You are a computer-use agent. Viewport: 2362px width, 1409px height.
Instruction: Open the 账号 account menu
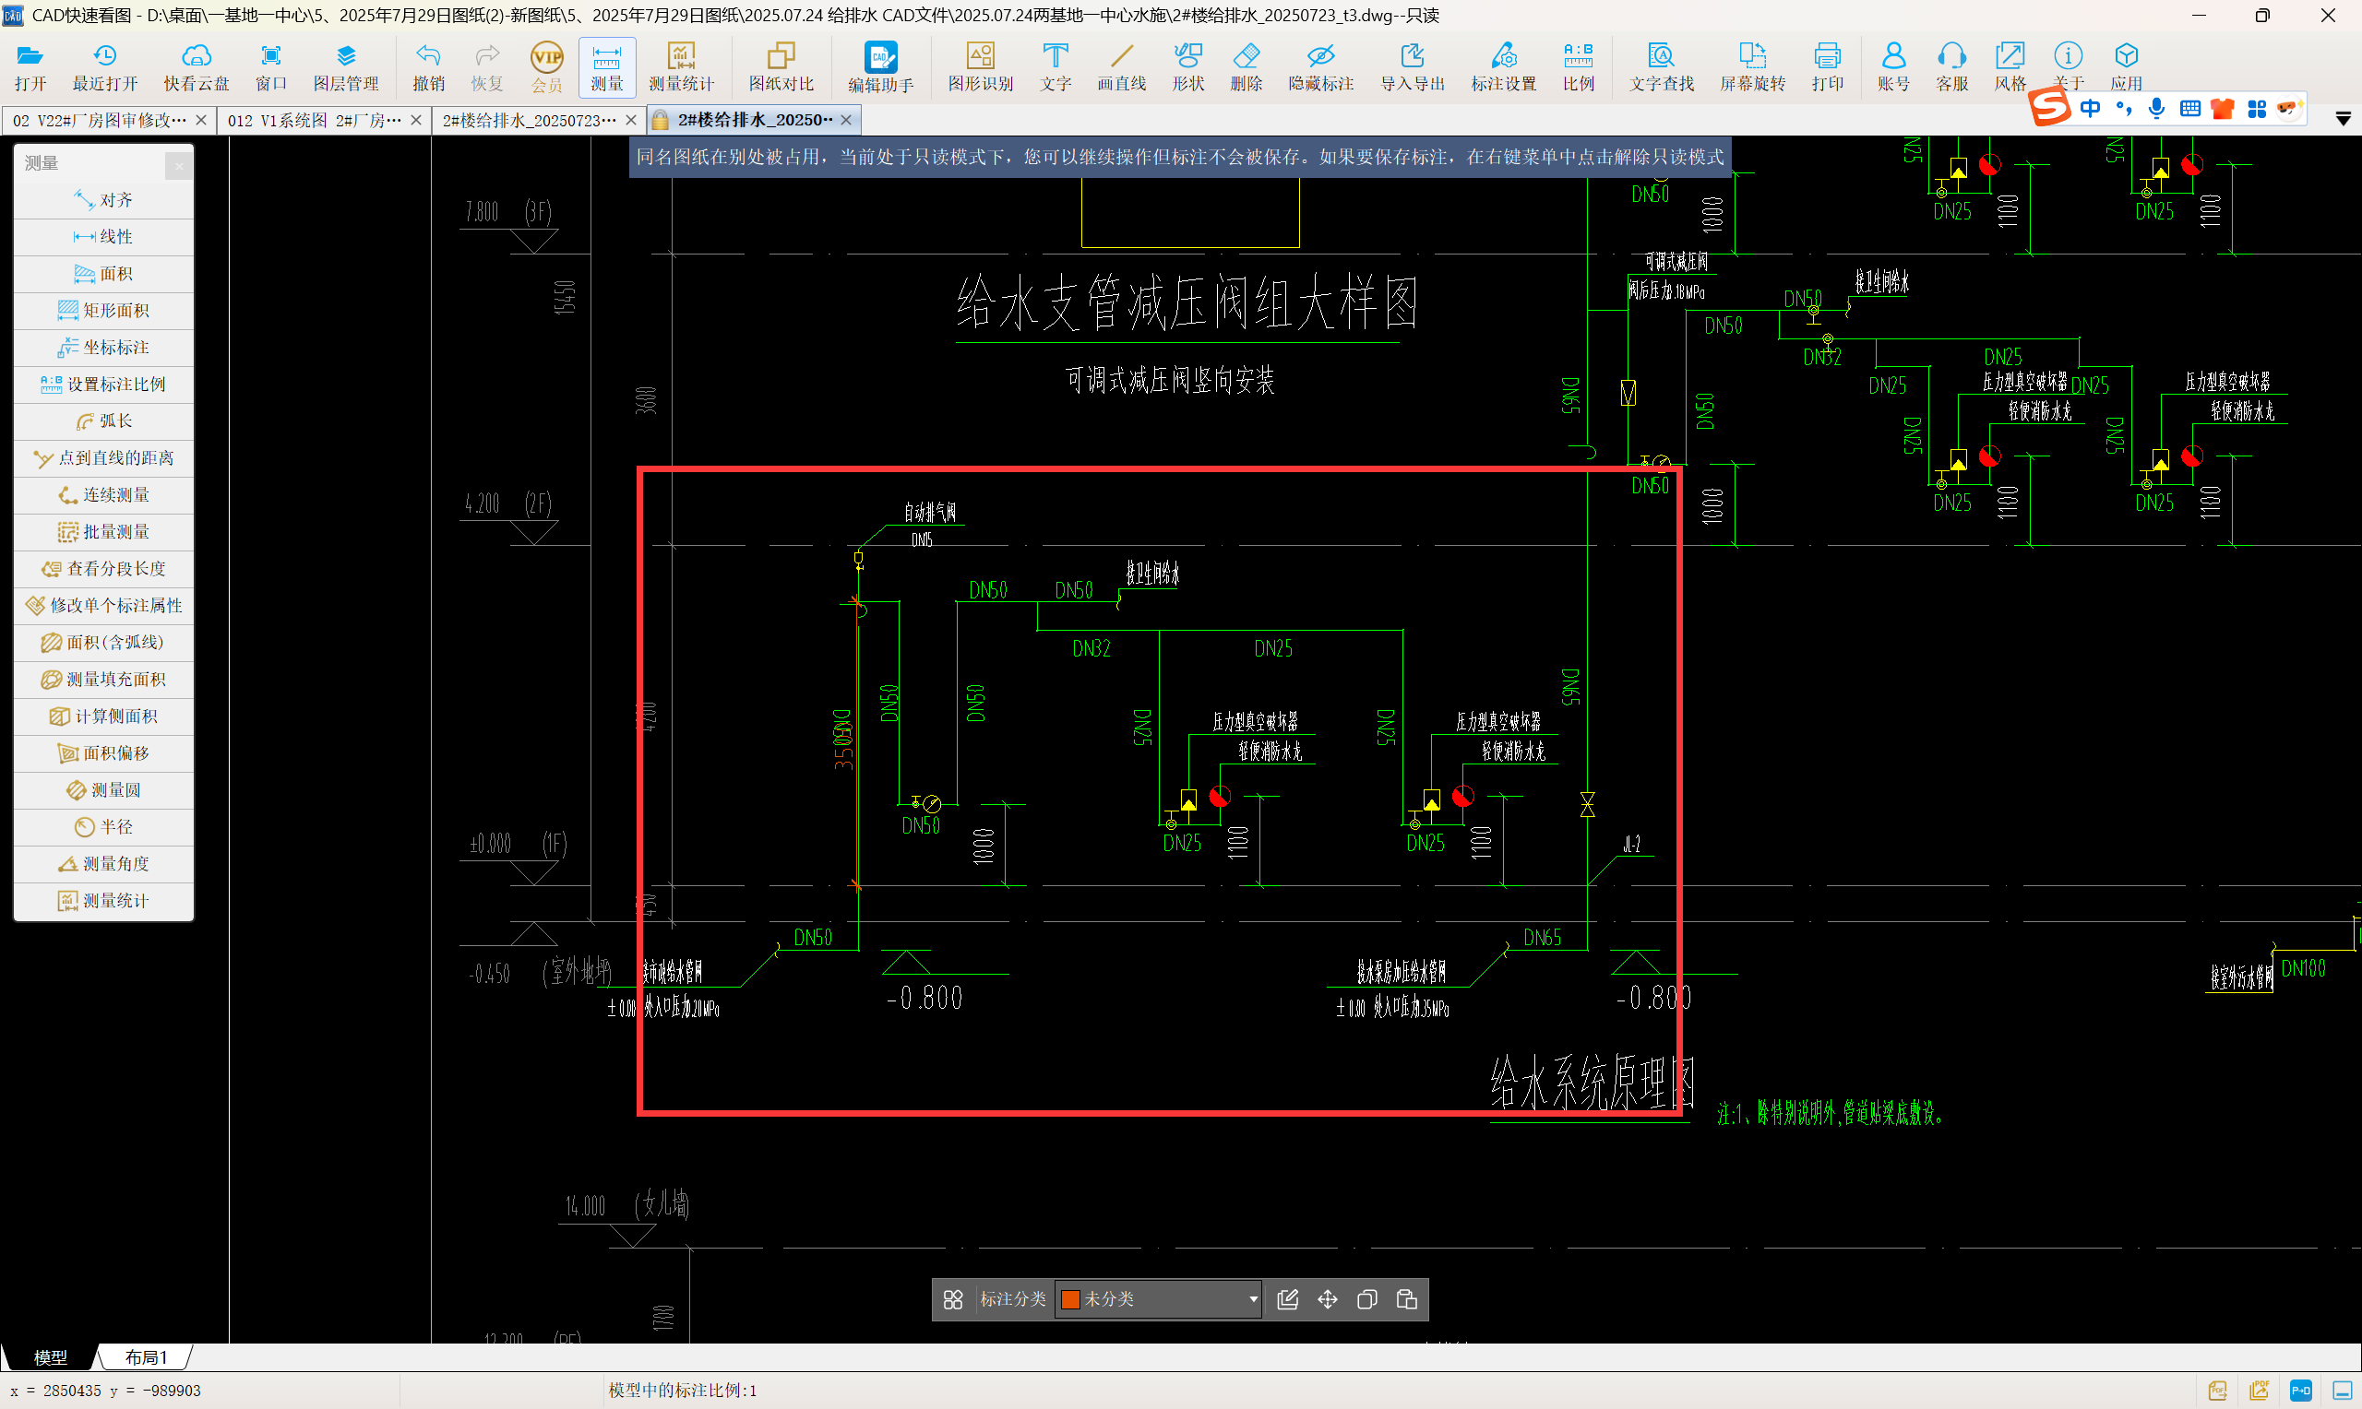click(x=1892, y=67)
